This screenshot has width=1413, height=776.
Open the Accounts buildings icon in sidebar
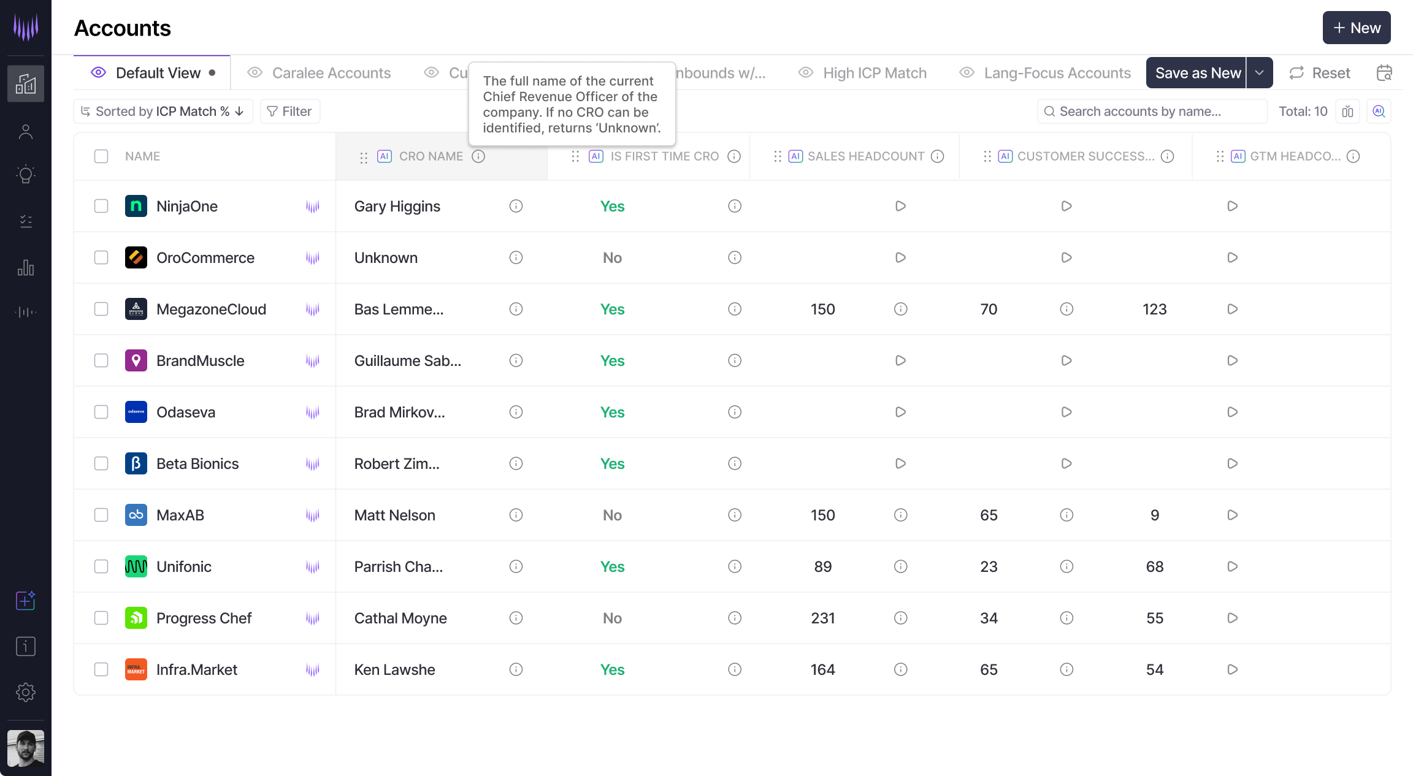click(26, 83)
